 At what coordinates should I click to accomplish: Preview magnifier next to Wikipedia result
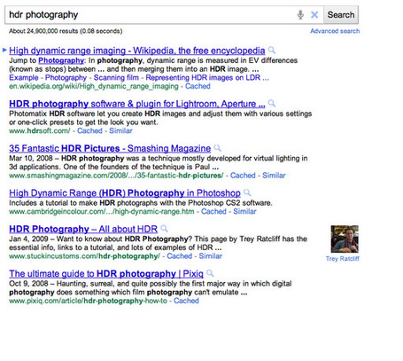coord(272,51)
